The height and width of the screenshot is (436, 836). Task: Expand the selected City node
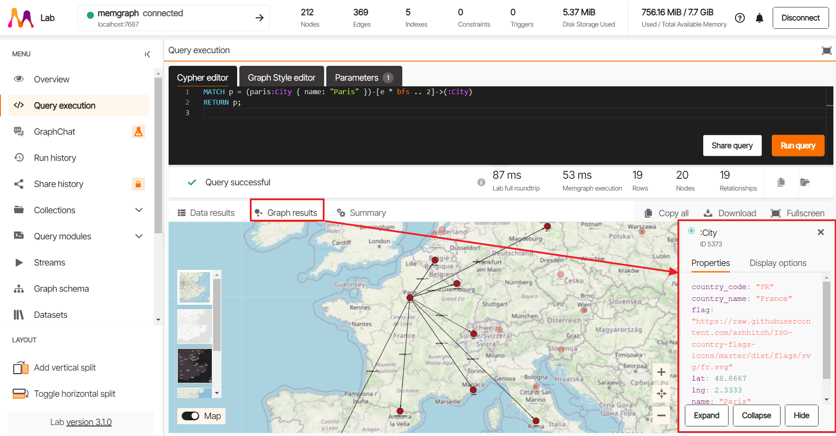[706, 416]
